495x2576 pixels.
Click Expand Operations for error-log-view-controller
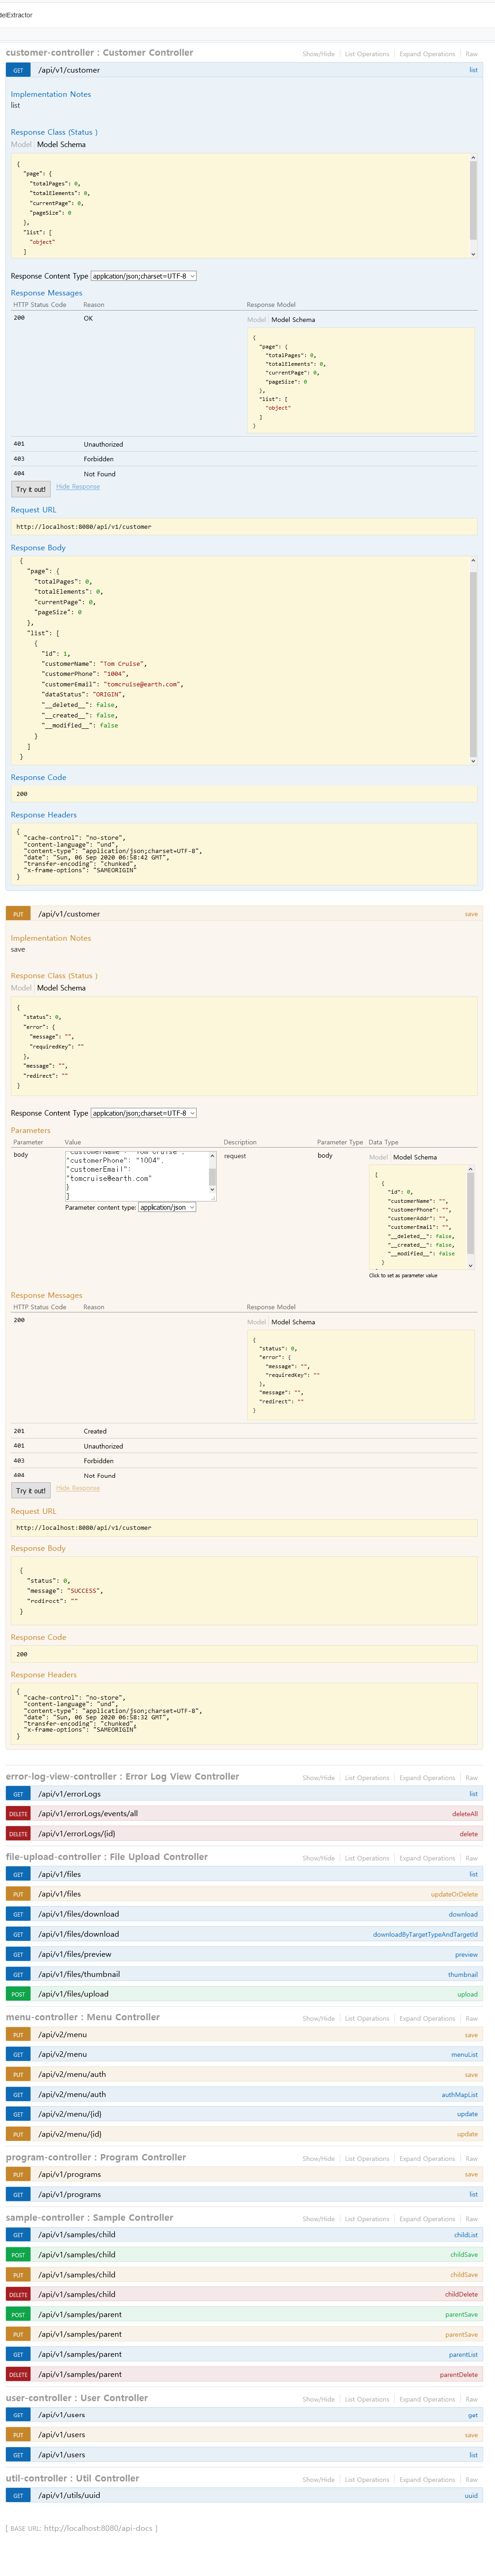[427, 1778]
